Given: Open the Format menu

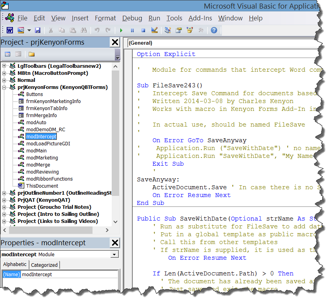Looking at the screenshot, I should [x=105, y=18].
